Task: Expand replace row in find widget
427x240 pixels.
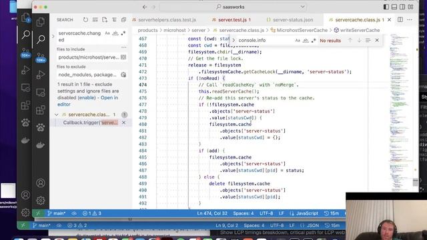Action: 234,40
